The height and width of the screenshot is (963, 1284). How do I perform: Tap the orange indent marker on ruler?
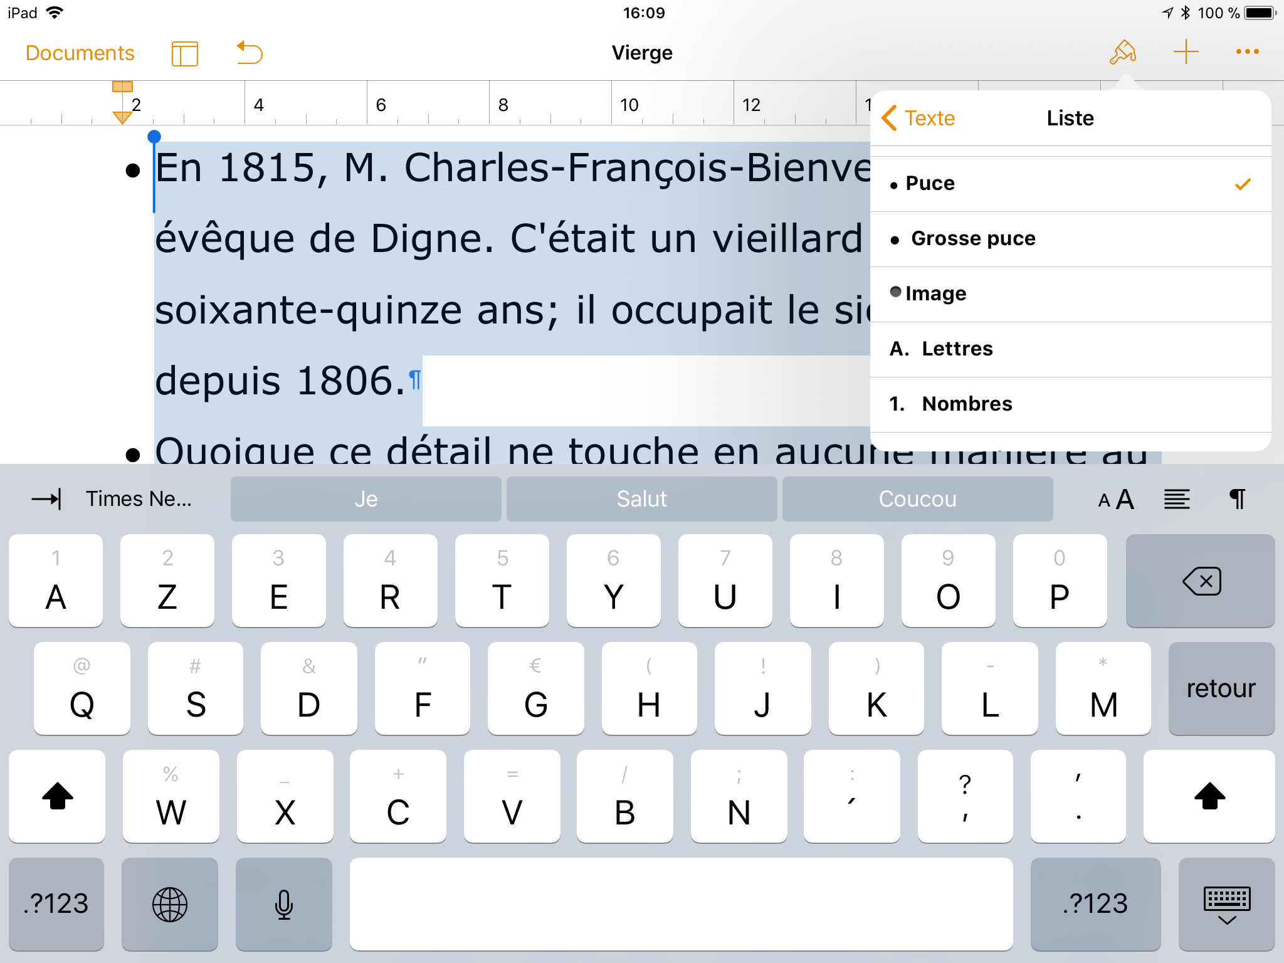coord(122,117)
